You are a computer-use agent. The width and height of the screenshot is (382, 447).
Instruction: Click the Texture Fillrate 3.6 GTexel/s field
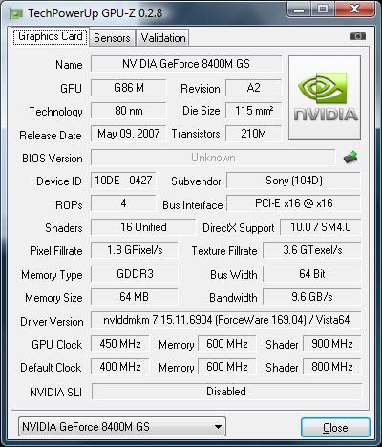tap(312, 250)
